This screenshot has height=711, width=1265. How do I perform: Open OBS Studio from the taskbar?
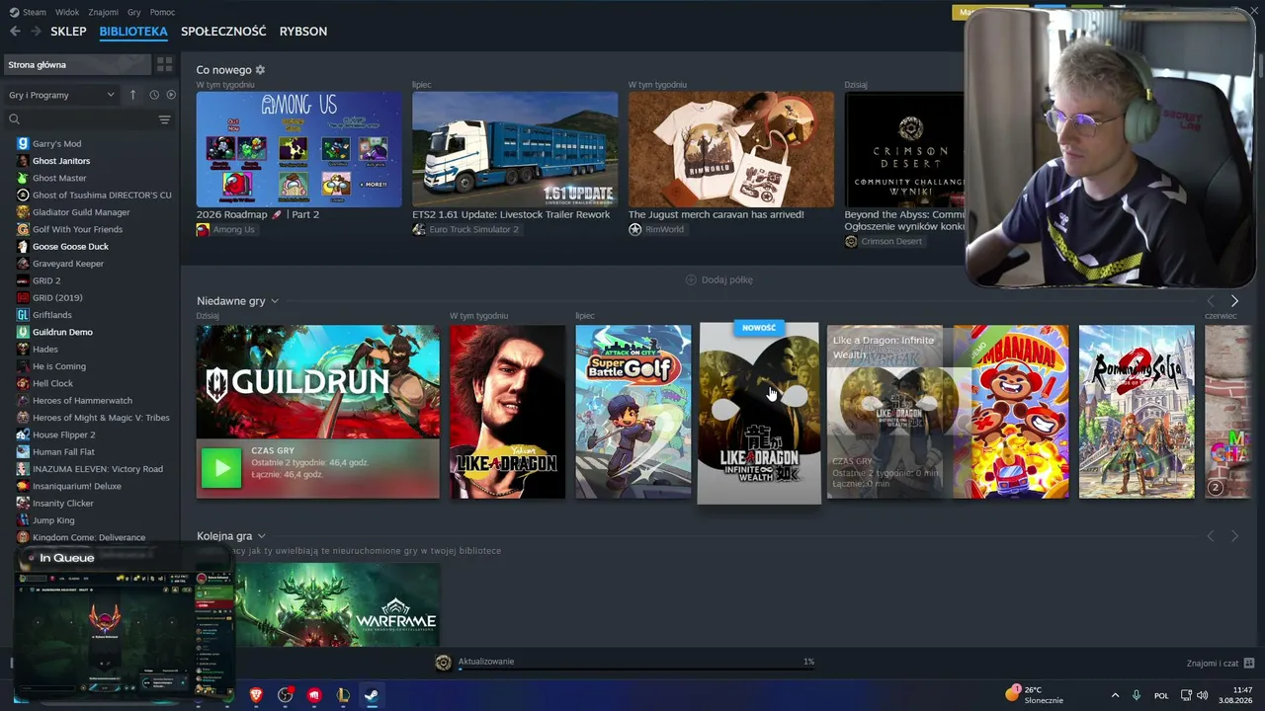point(286,695)
